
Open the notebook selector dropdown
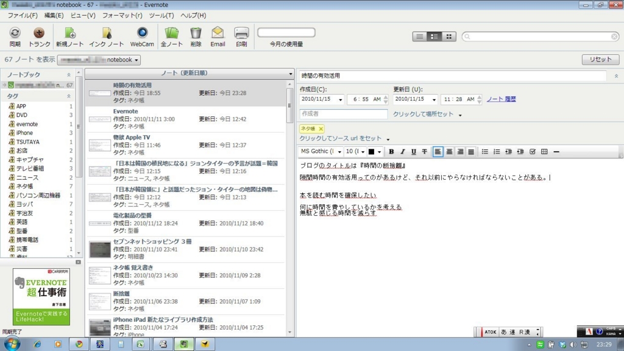point(99,60)
